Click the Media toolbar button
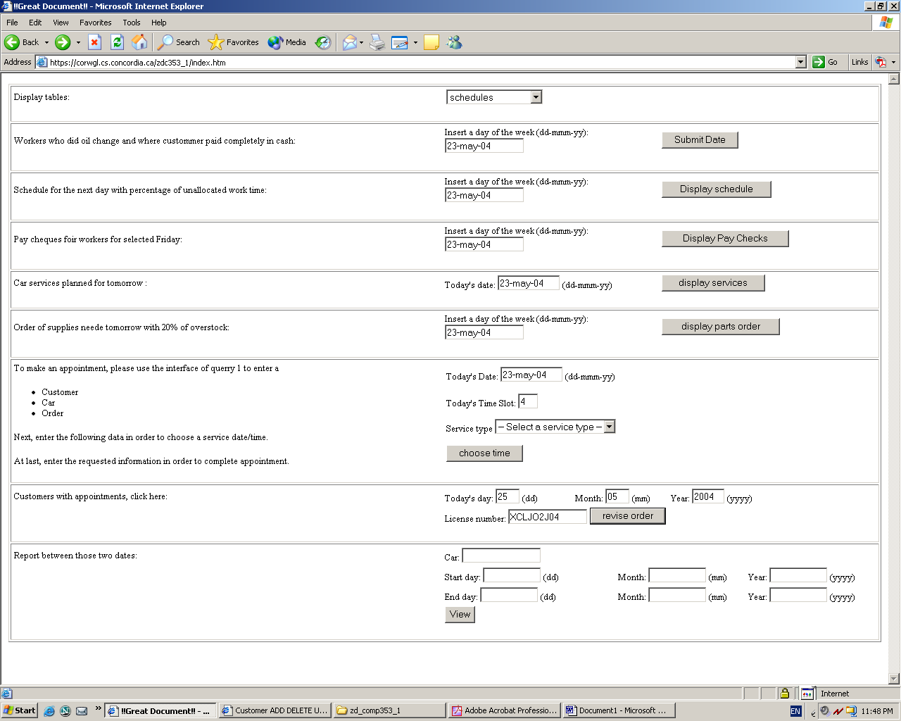 [x=287, y=42]
